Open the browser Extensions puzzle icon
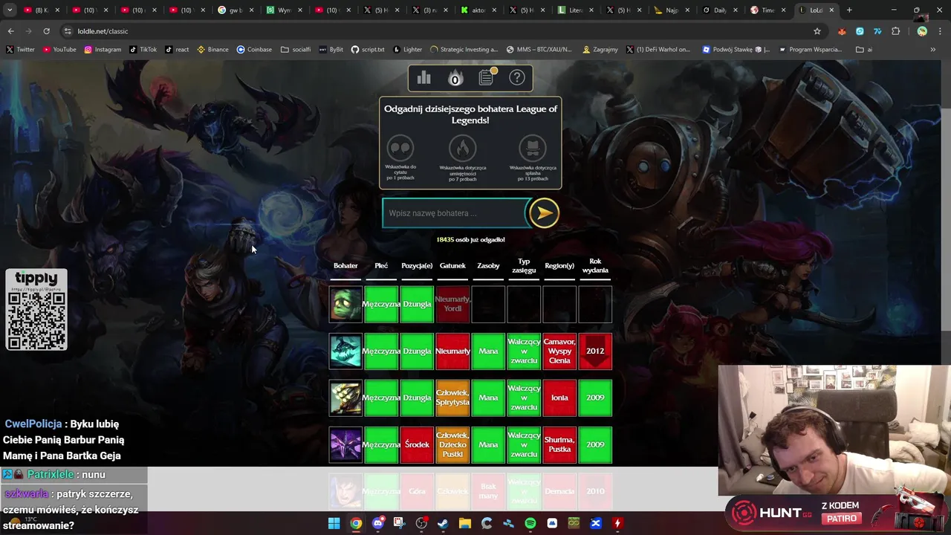The width and height of the screenshot is (951, 535). tap(895, 31)
